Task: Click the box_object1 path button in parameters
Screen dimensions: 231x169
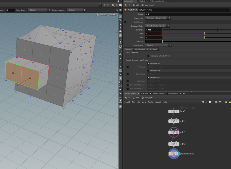Action: (148, 5)
